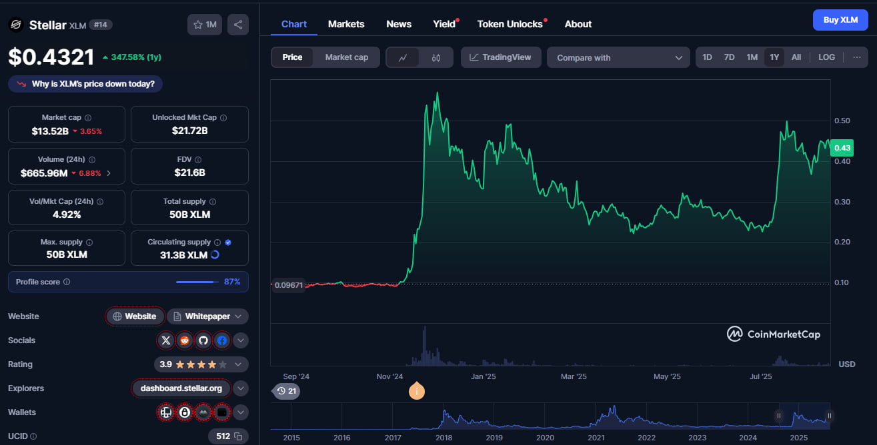Click 'Why is XLM's price down today?'
This screenshot has width=877, height=445.
tap(85, 84)
